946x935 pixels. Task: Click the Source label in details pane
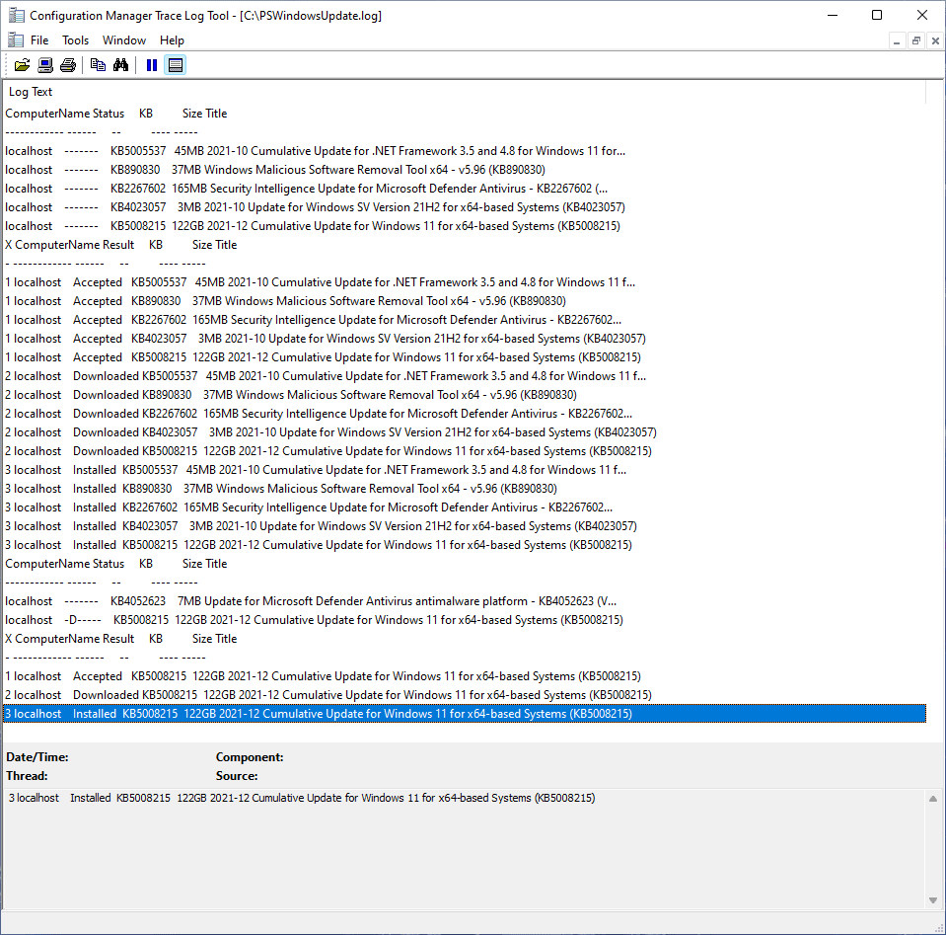point(237,775)
